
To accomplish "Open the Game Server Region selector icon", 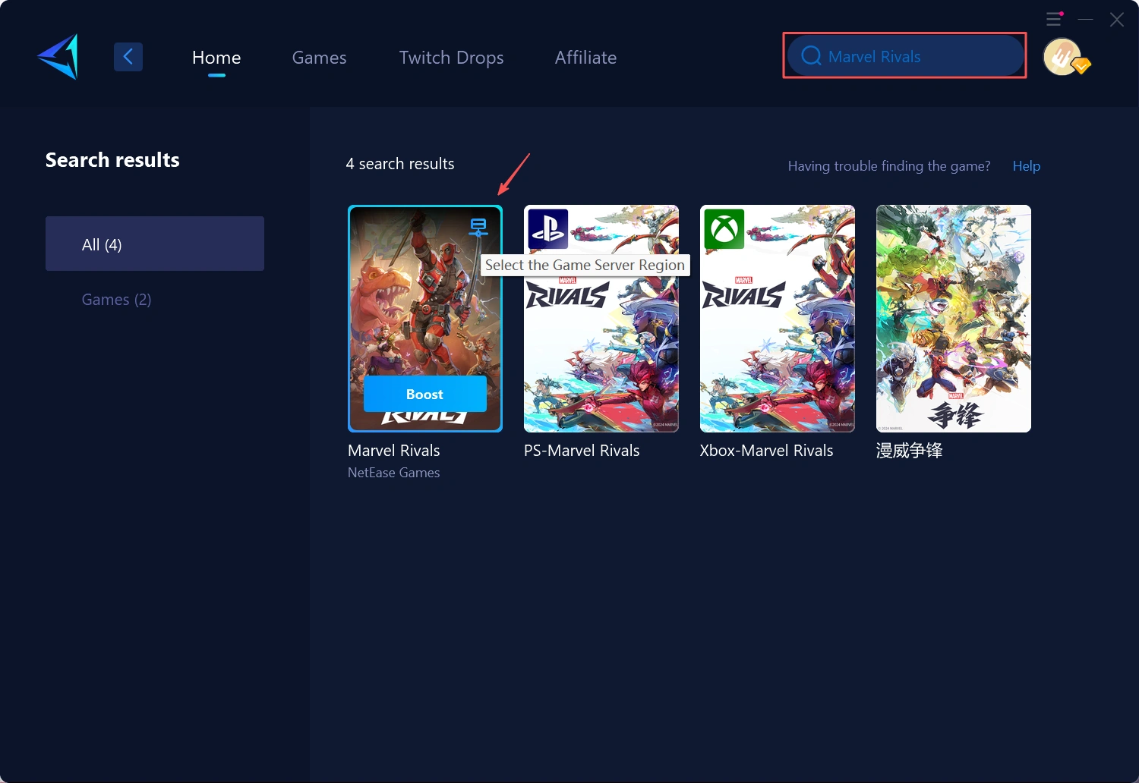I will coord(478,227).
